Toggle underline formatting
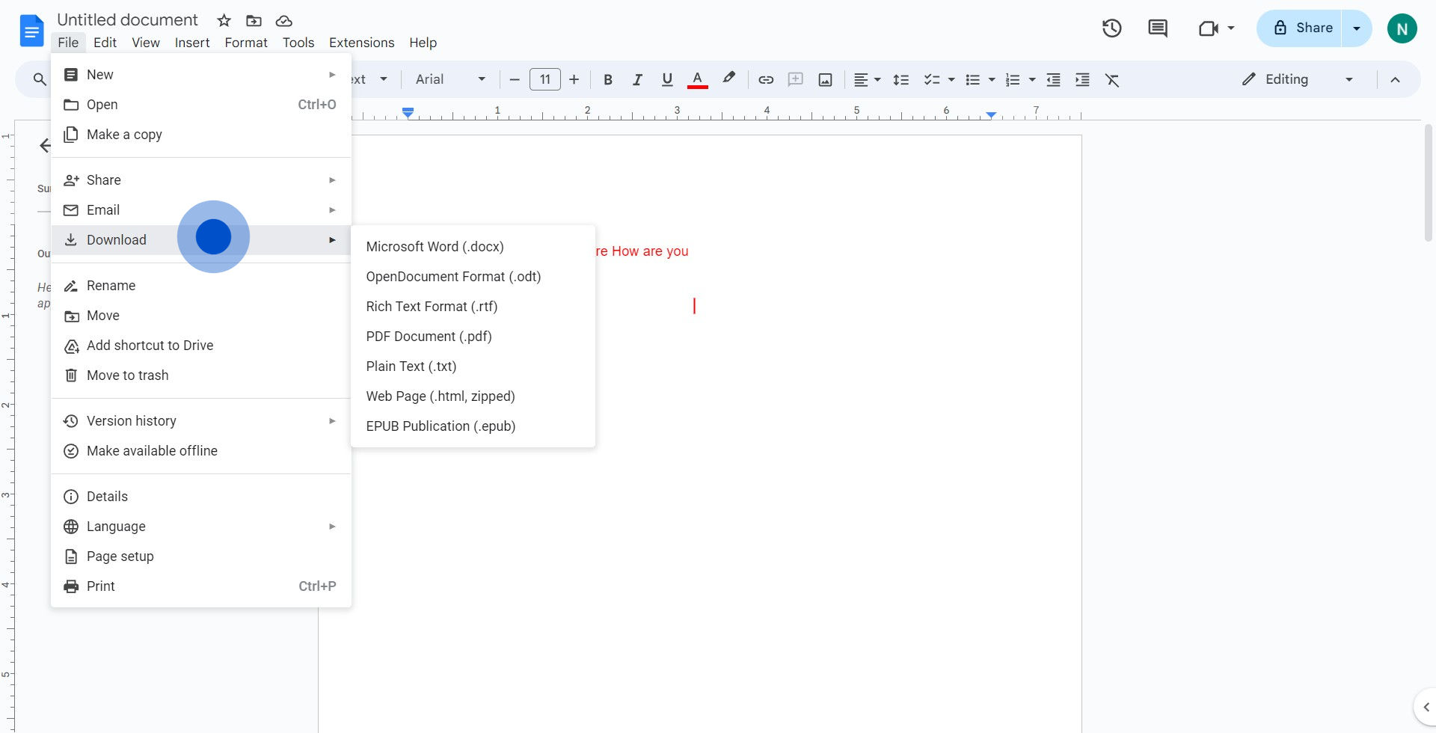The height and width of the screenshot is (733, 1436). coord(667,79)
